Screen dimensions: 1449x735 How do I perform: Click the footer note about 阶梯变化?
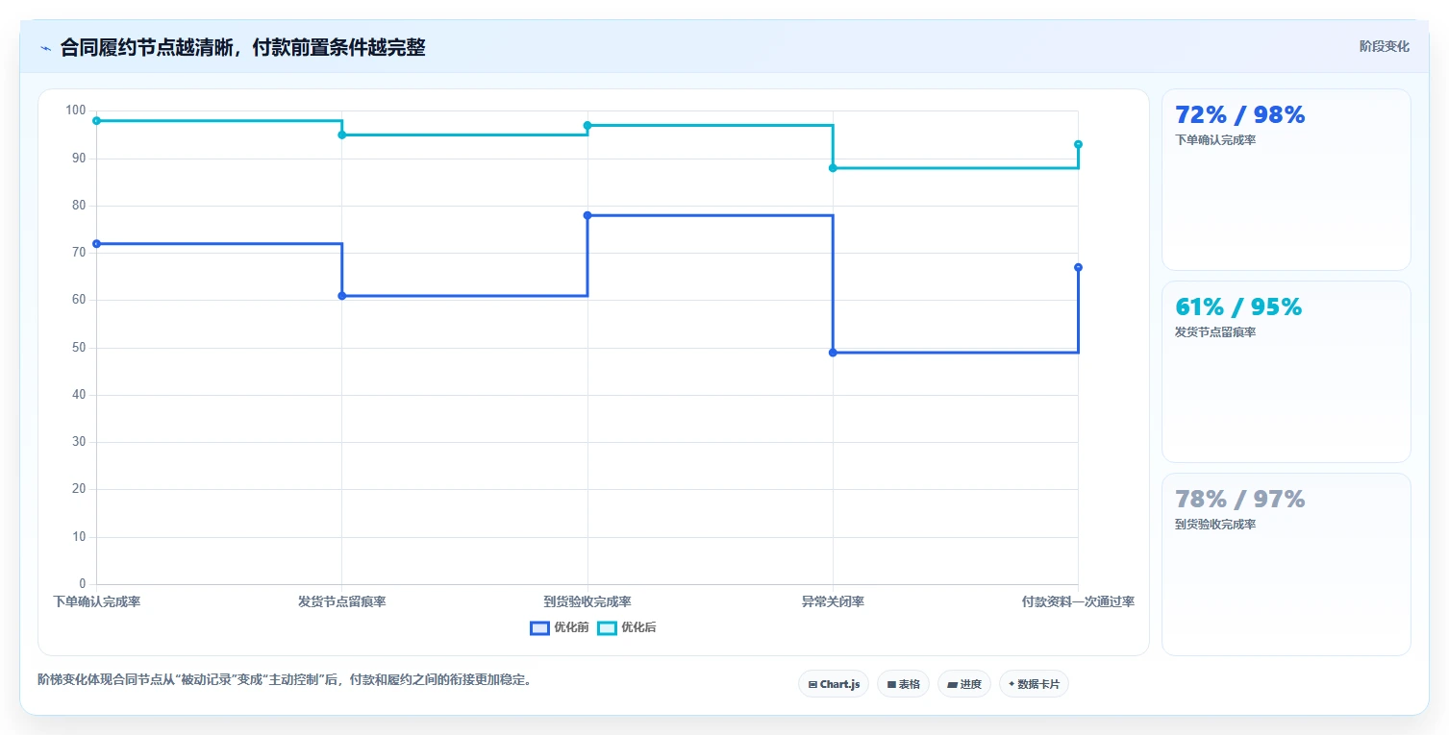pos(285,679)
